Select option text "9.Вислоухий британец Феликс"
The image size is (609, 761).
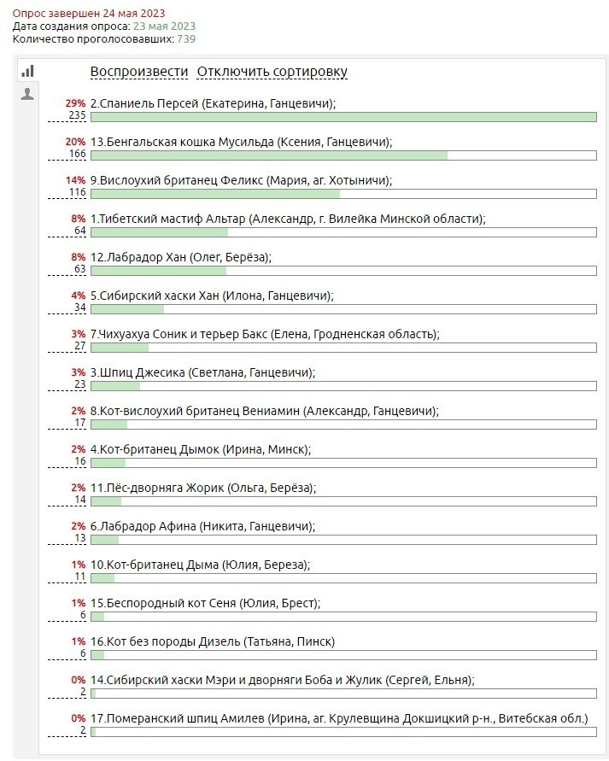coord(177,180)
